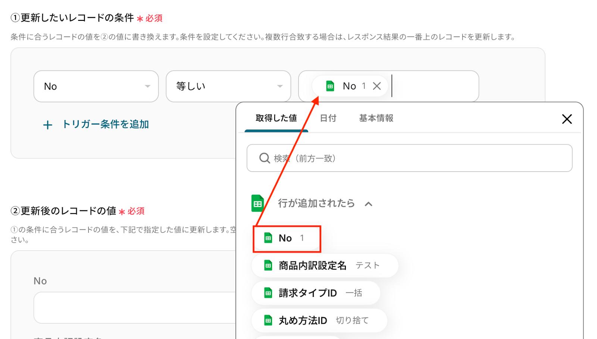This screenshot has width=597, height=339.
Task: Click the sheet icon in selected No chip
Action: pos(330,86)
